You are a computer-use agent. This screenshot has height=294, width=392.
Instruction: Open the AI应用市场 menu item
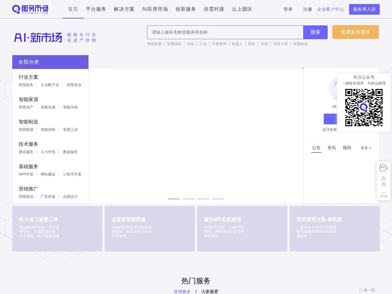click(x=155, y=9)
